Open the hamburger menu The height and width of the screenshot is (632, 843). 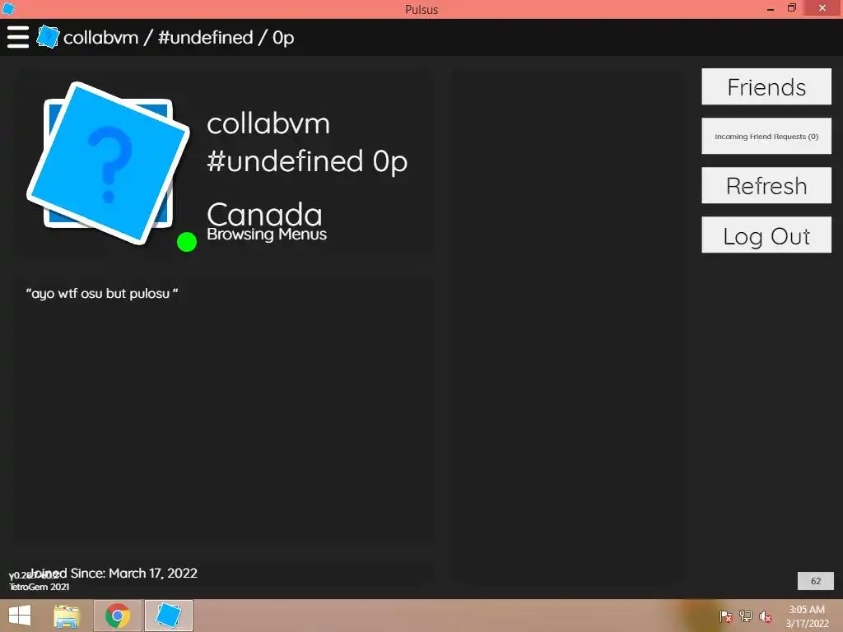point(18,37)
